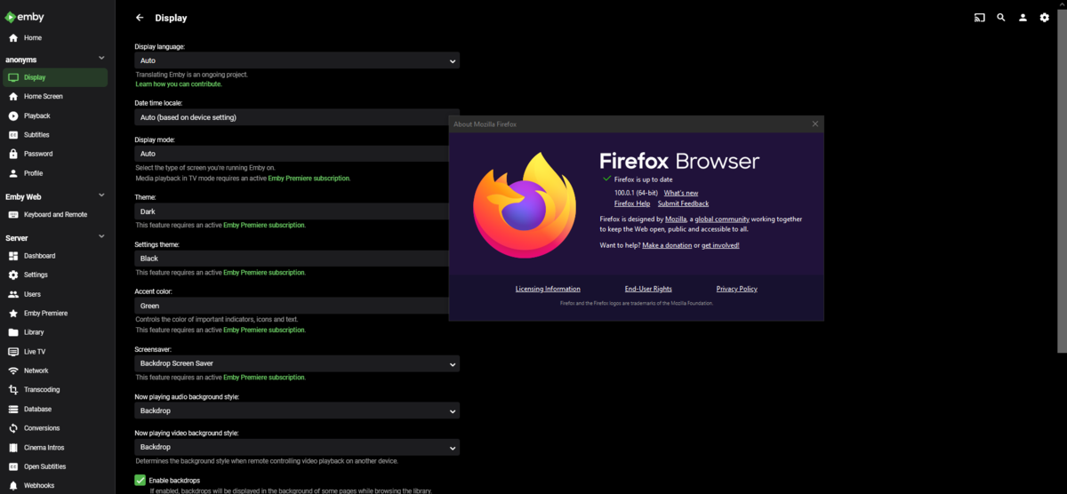Open Transcoding in the sidebar menu
The height and width of the screenshot is (494, 1067).
click(55, 390)
